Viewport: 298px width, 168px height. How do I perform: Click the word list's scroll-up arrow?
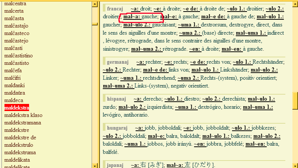95,4
